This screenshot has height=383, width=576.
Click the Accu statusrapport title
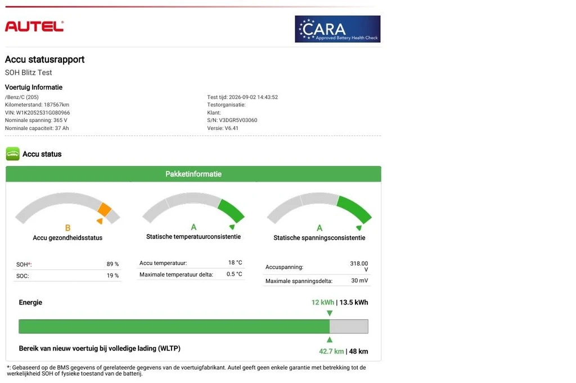pos(44,60)
